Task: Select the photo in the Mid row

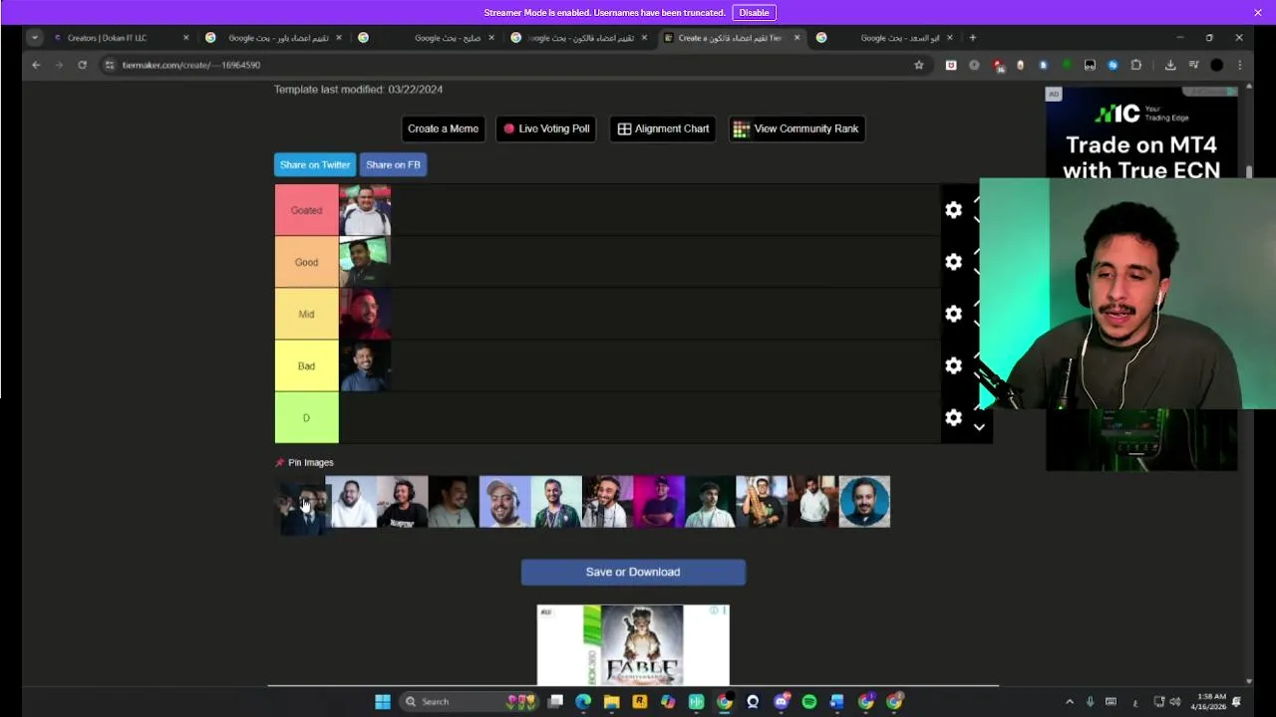Action: (365, 314)
